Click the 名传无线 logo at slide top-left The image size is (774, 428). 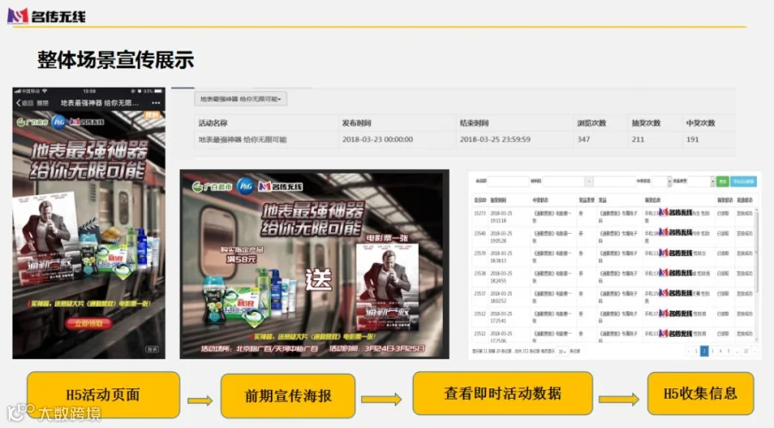pos(46,16)
